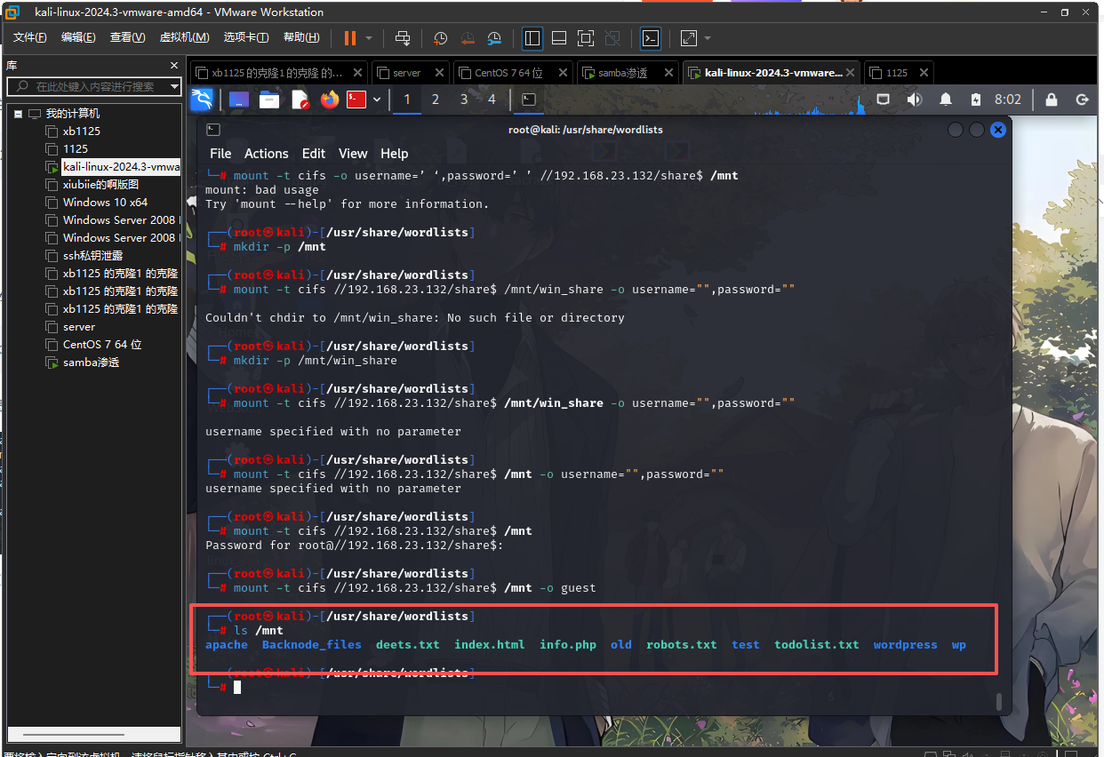Enter VMware full screen mode icon

(585, 38)
